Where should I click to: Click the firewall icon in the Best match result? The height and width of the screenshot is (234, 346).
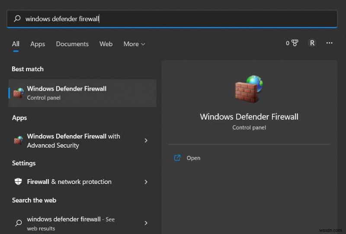[x=18, y=93]
